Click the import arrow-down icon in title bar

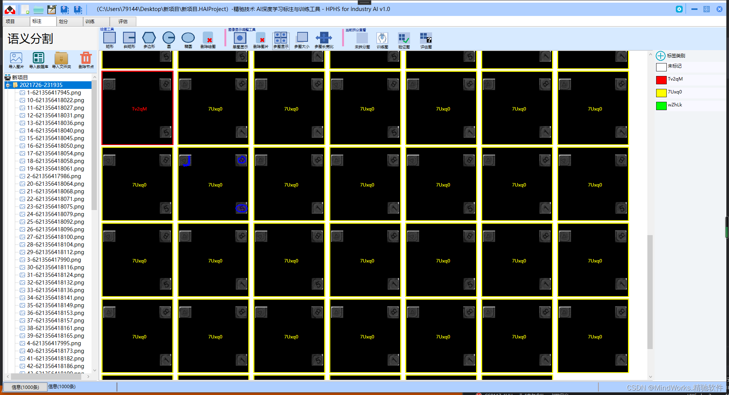point(65,9)
